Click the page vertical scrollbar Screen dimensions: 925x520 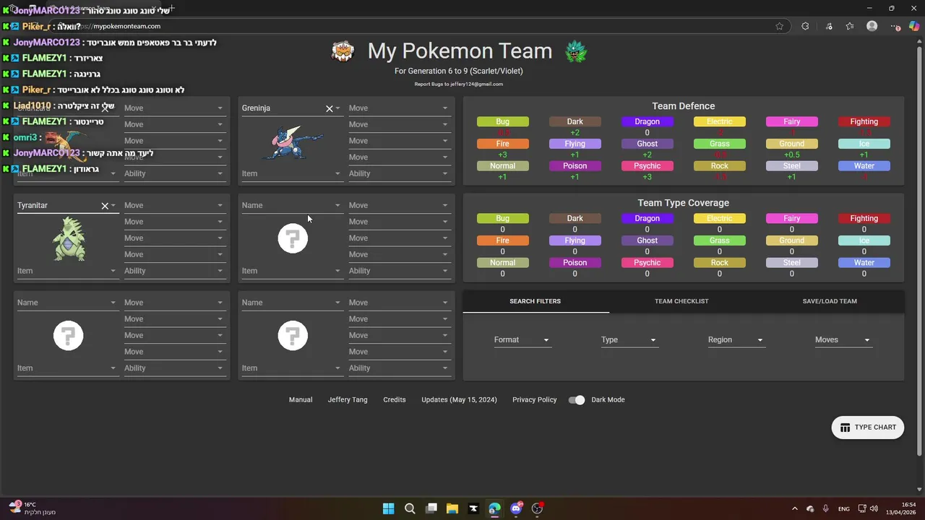pos(919,253)
